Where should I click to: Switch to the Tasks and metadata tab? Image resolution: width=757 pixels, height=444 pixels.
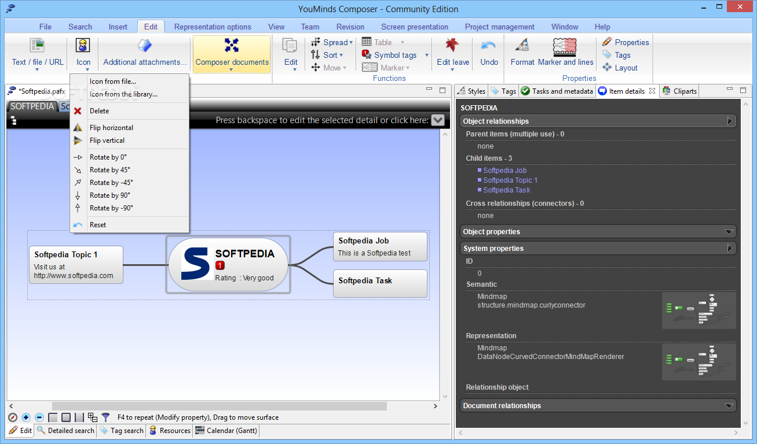(x=557, y=91)
